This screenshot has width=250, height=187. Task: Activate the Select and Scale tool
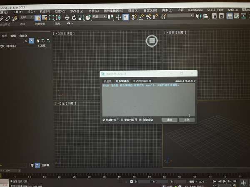[81, 17]
